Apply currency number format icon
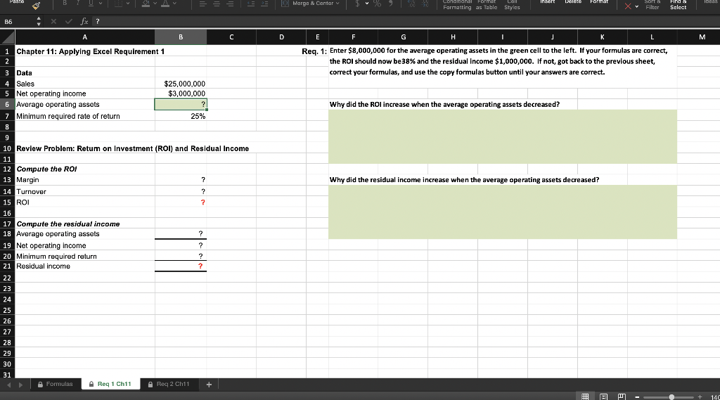 coord(357,4)
